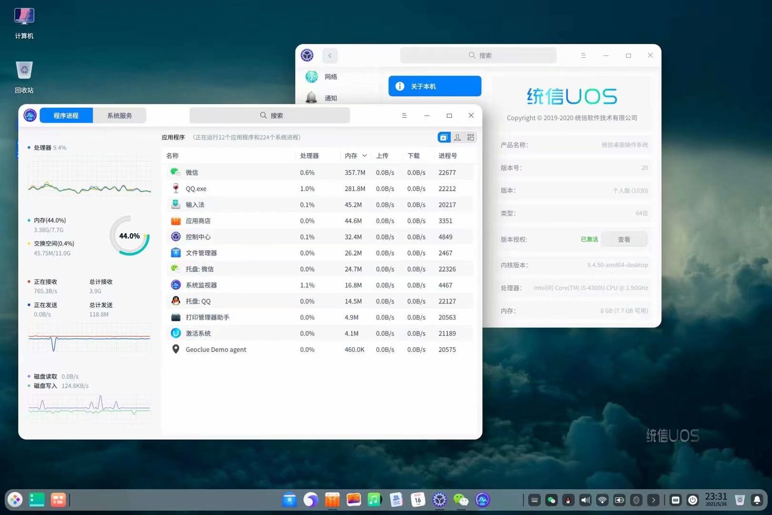The width and height of the screenshot is (772, 515).
Task: Open the 计算机 desktop icon
Action: click(24, 22)
